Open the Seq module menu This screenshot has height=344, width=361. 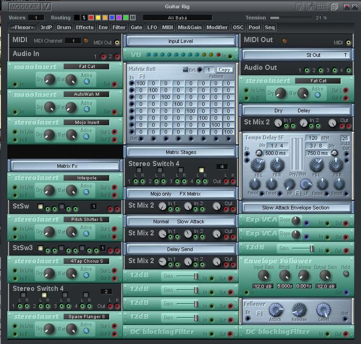tap(270, 27)
